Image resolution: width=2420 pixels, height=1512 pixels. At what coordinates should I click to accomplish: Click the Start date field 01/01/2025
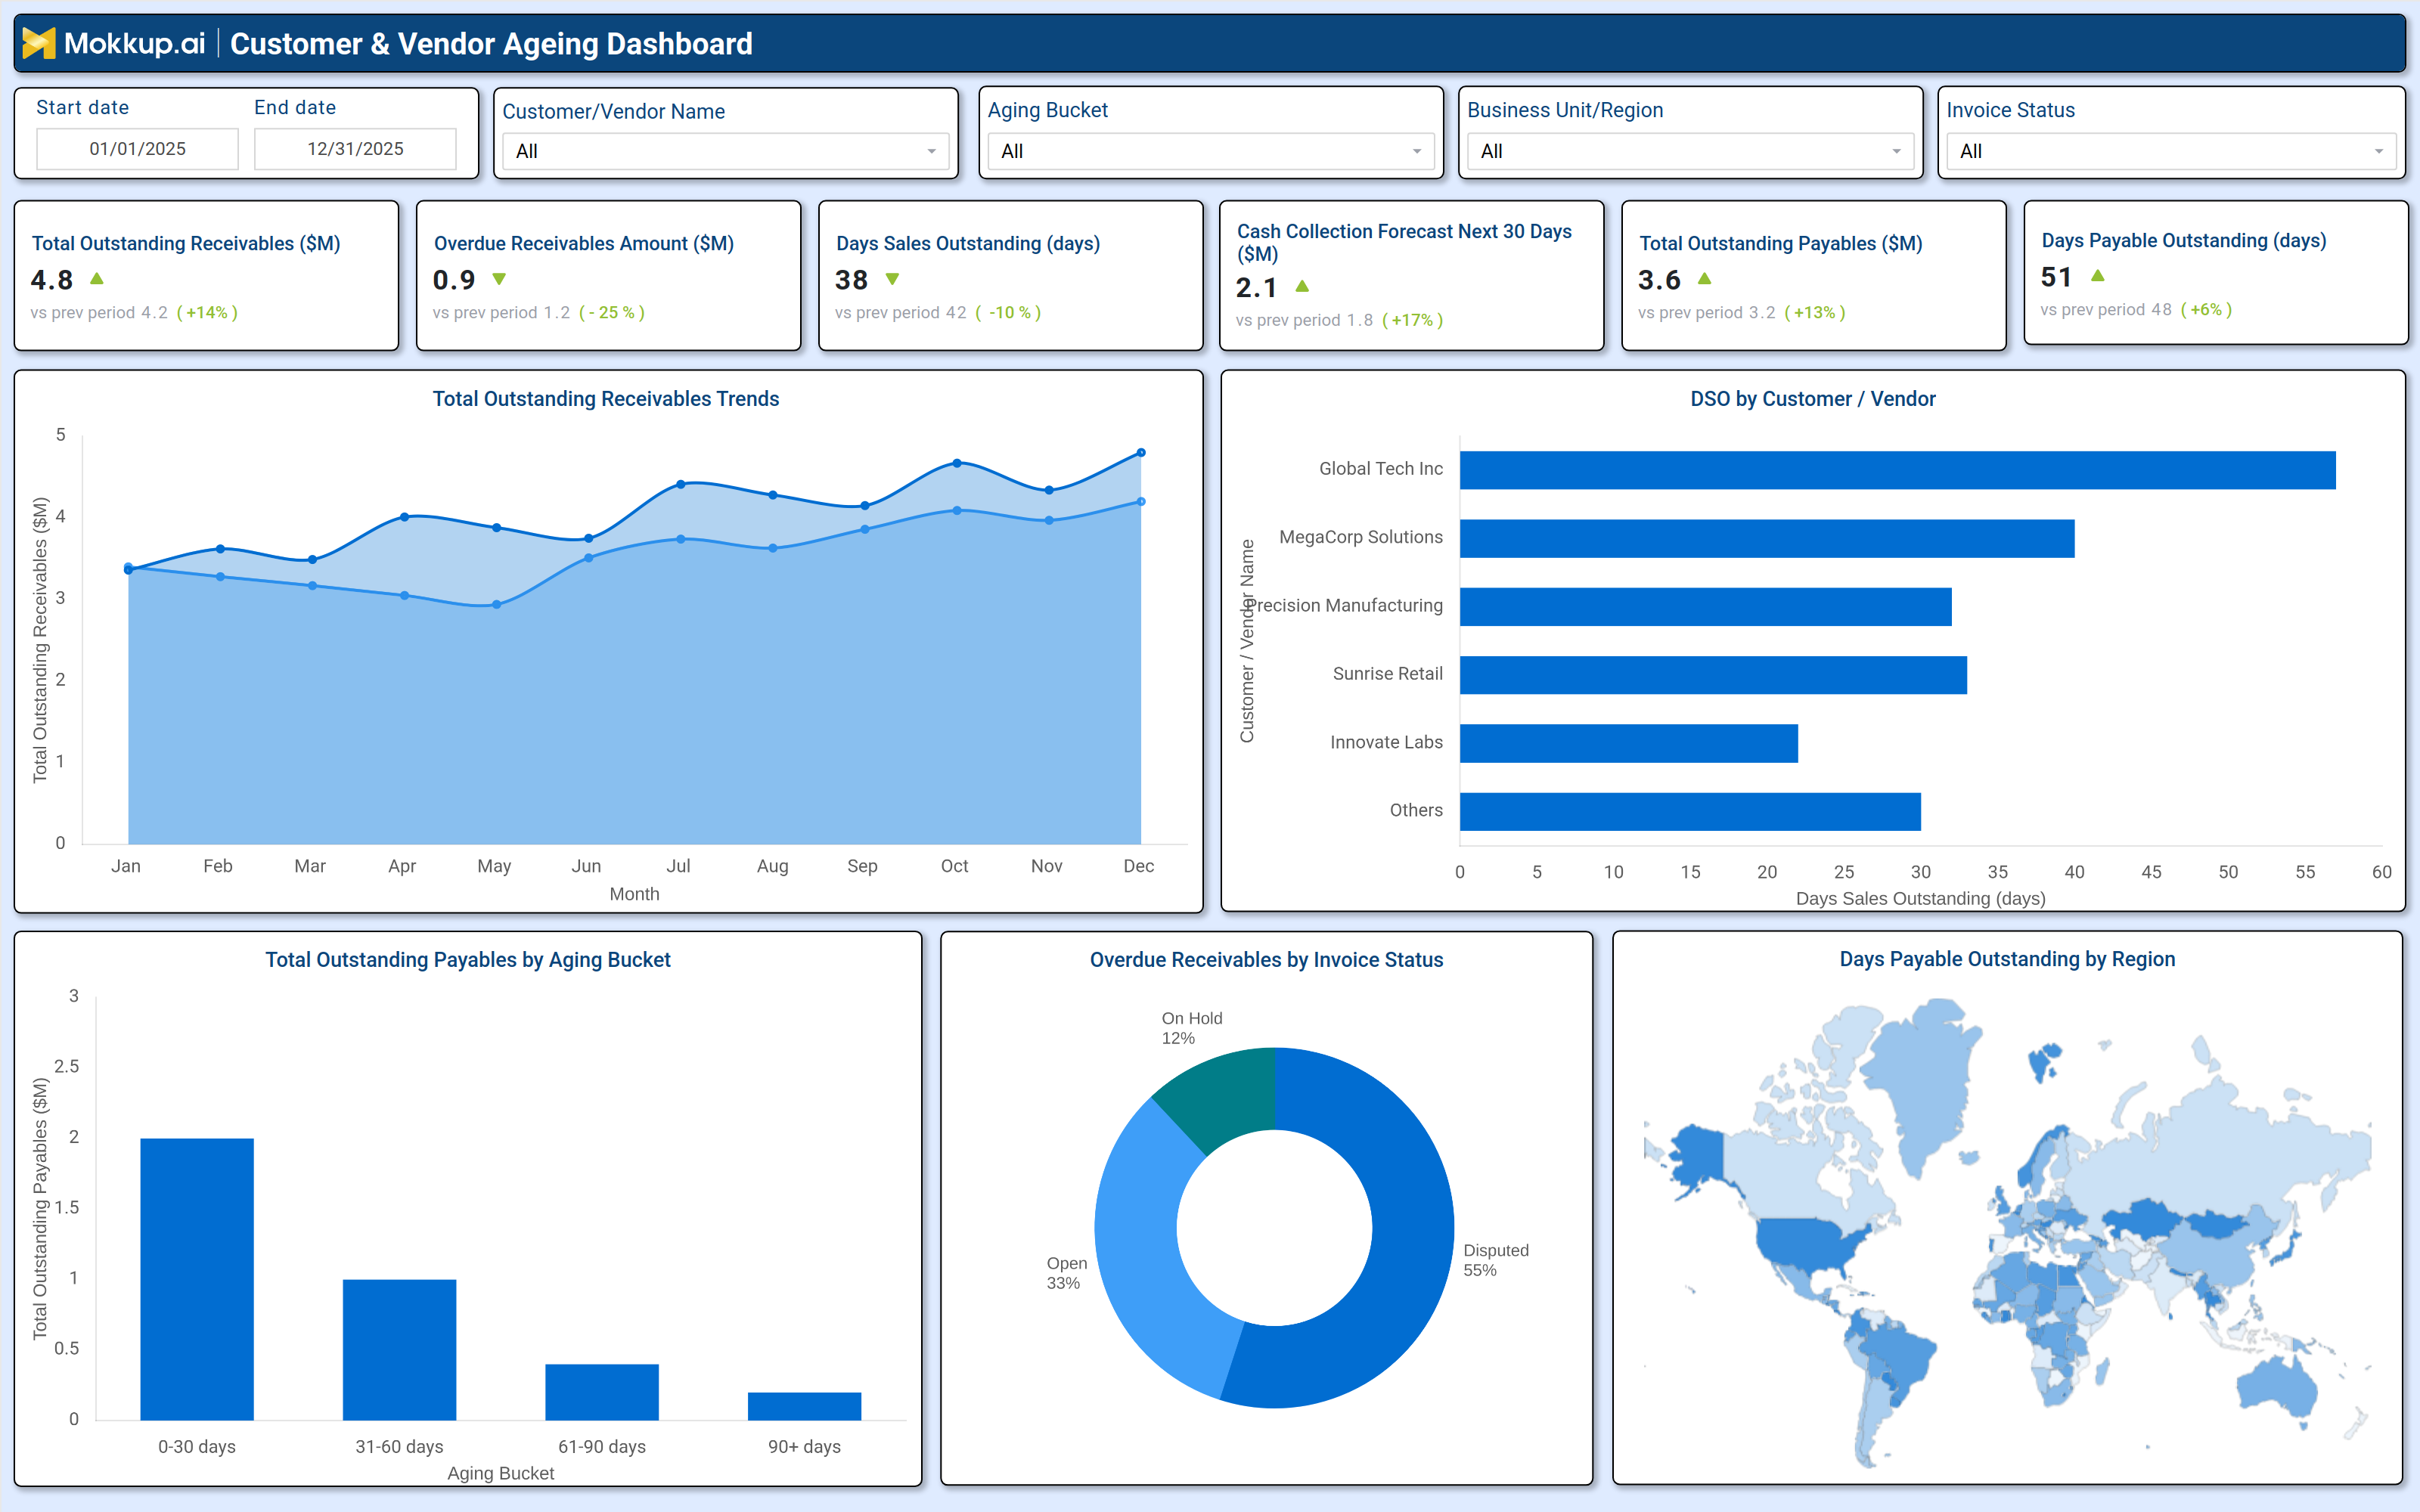[137, 149]
